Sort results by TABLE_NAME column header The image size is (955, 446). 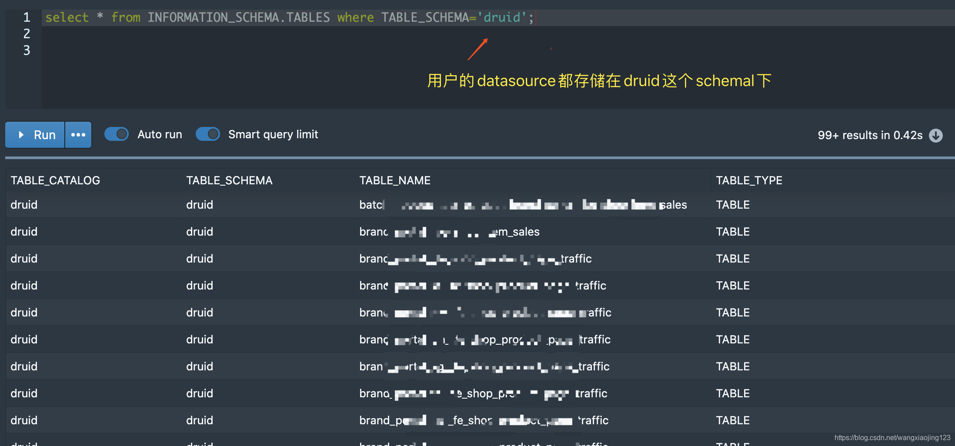coord(395,180)
